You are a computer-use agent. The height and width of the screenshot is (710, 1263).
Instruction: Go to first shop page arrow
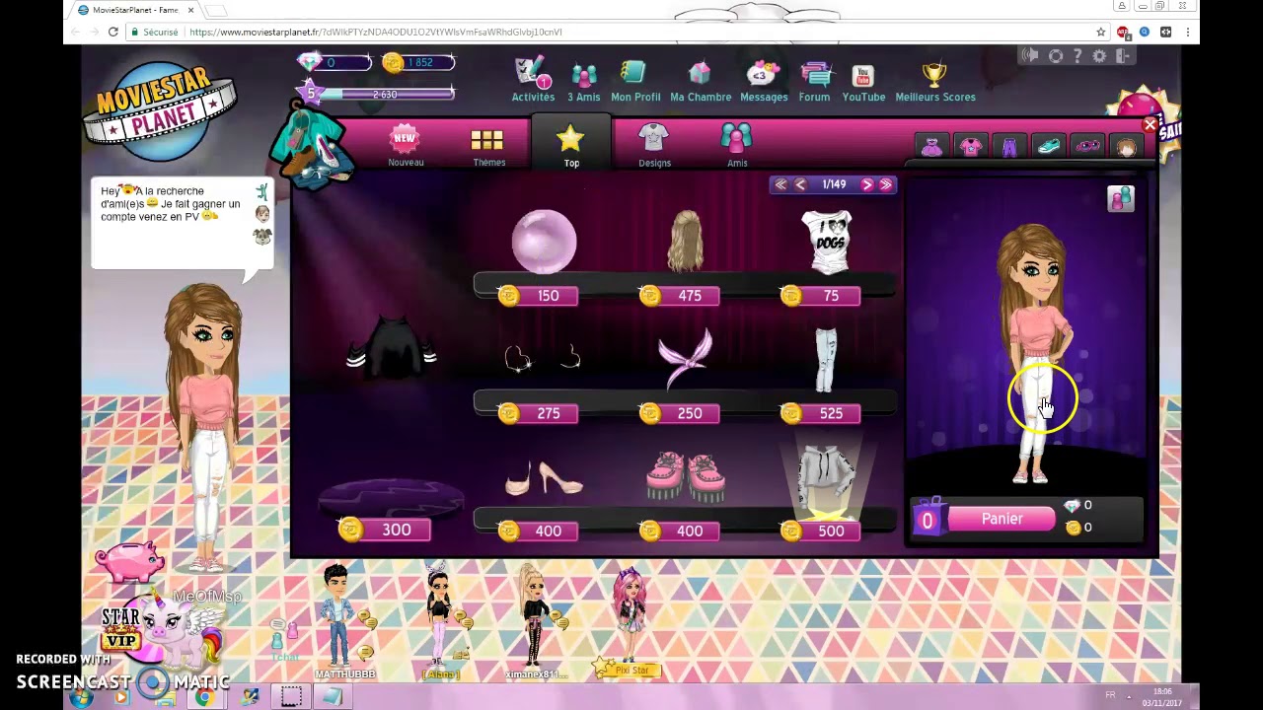pos(780,184)
